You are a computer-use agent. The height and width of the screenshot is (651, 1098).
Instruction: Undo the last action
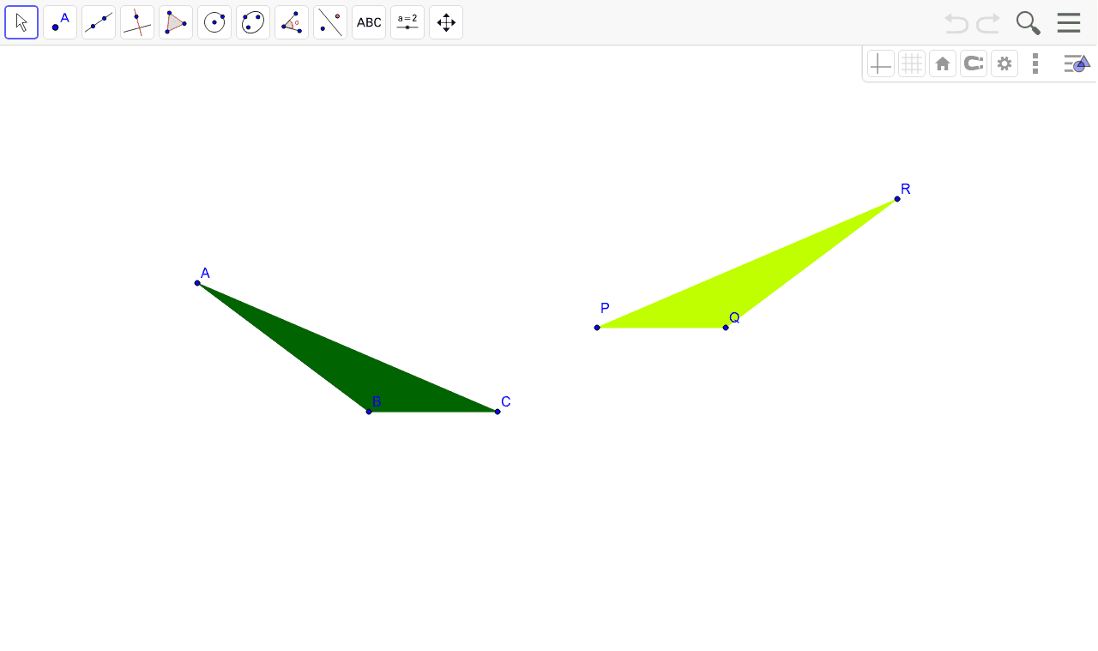pos(956,23)
